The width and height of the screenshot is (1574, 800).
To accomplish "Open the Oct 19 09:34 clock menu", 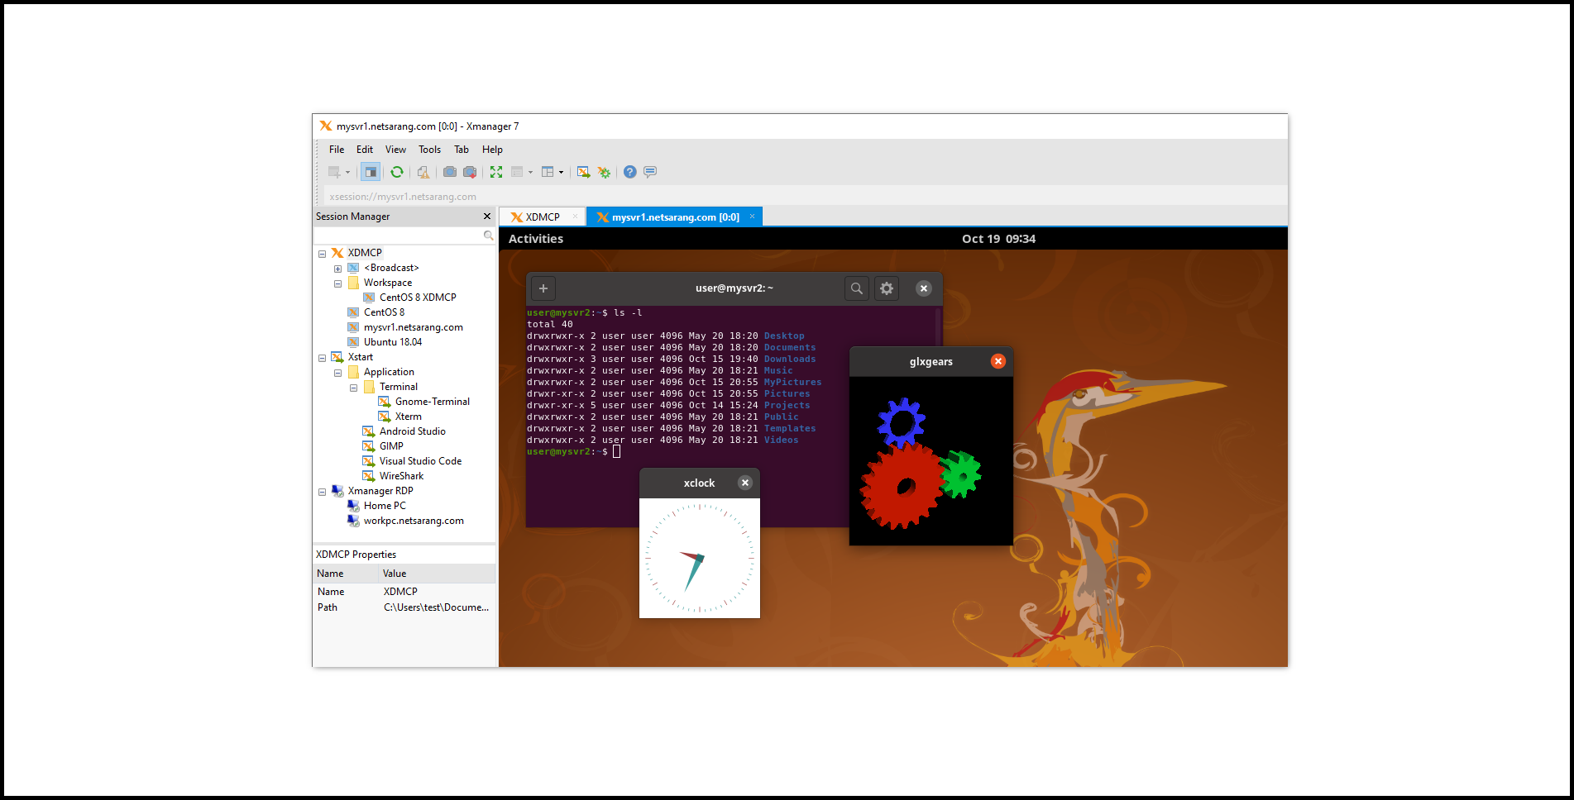I will [998, 239].
